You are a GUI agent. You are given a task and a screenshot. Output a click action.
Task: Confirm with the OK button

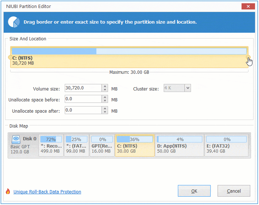coord(194,191)
